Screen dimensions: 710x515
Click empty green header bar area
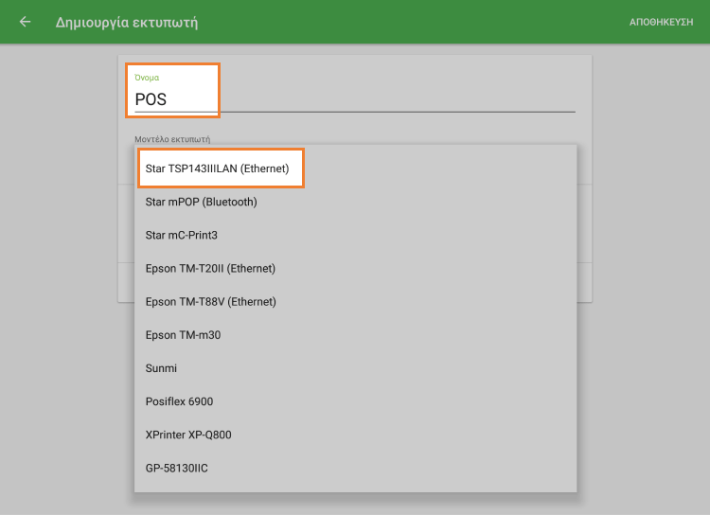[426, 22]
